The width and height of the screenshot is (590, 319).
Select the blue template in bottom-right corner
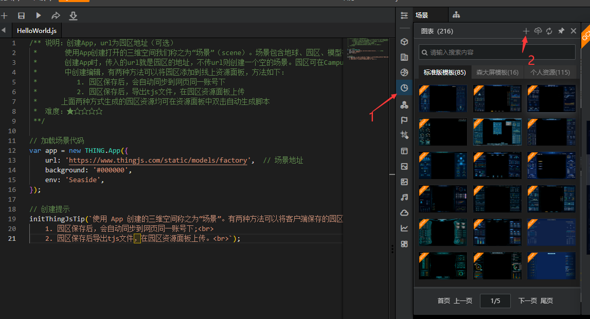[x=551, y=265]
